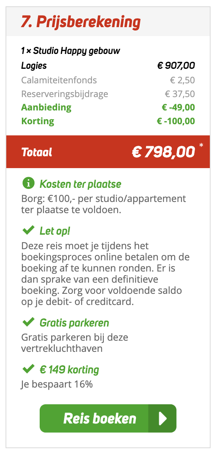Click the 7. Prijsberekening section title
Image resolution: width=215 pixels, height=453 pixels.
click(81, 22)
